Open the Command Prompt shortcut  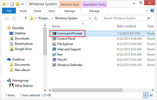pos(70,33)
